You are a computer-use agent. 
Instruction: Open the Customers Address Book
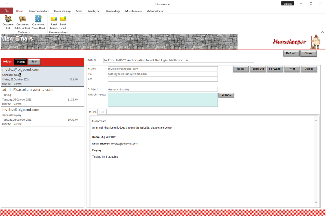(22, 22)
